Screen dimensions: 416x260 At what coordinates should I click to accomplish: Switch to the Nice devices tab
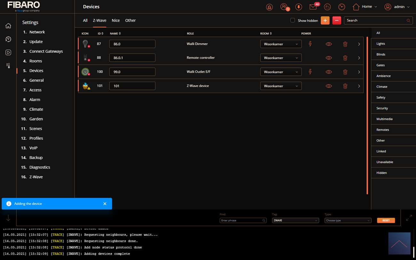116,20
